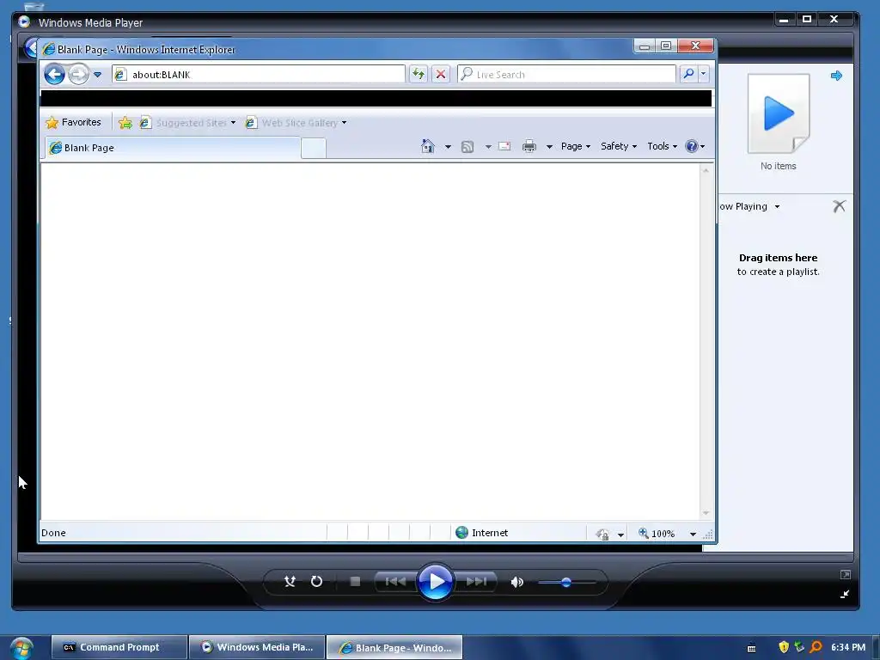
Task: Click the Next track button in Media Player
Action: coord(476,582)
